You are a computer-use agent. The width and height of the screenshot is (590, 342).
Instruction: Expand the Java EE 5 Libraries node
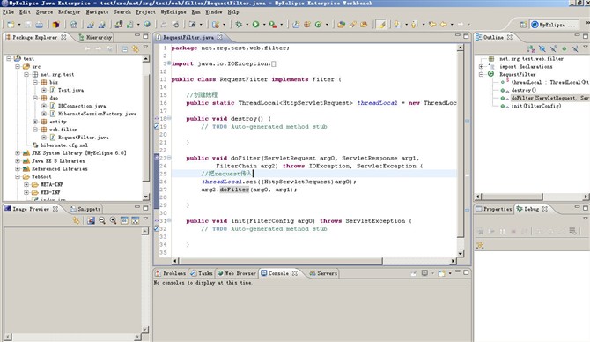coord(18,160)
